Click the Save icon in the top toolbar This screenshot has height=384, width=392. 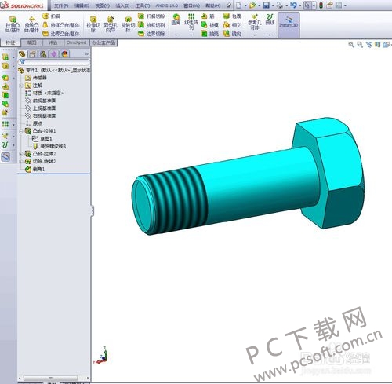pos(266,5)
